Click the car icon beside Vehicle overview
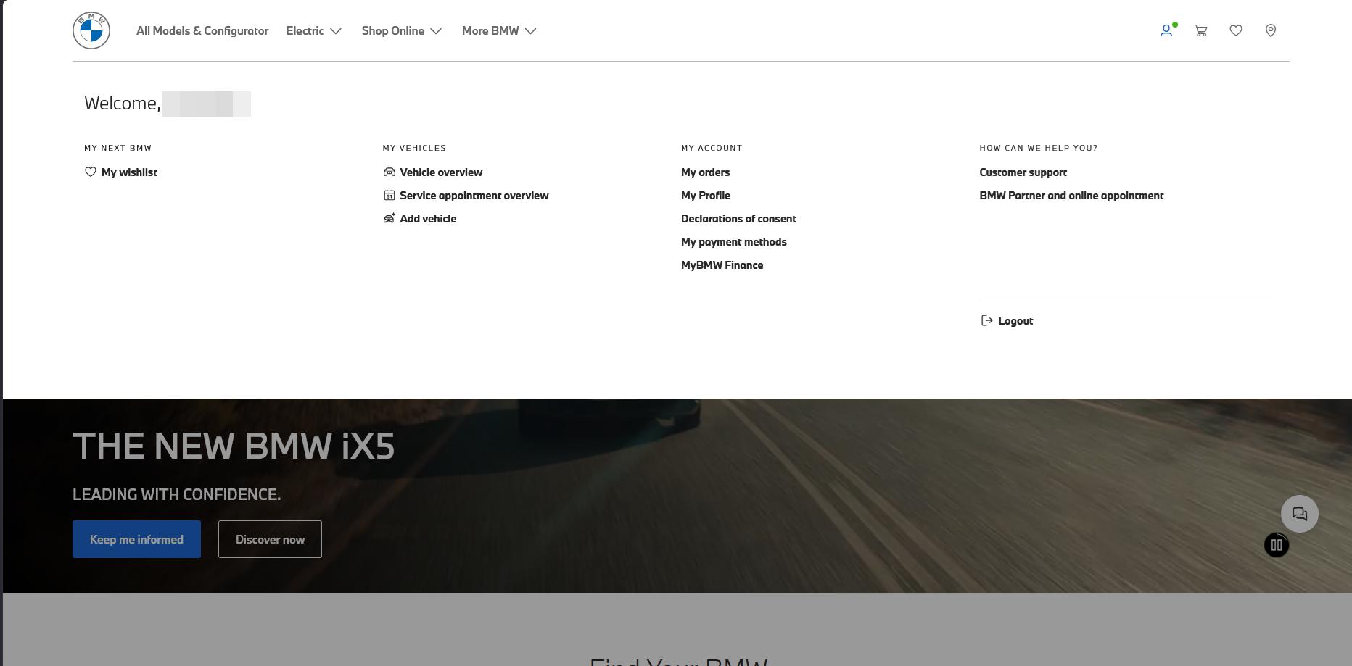This screenshot has height=666, width=1352. pos(389,172)
